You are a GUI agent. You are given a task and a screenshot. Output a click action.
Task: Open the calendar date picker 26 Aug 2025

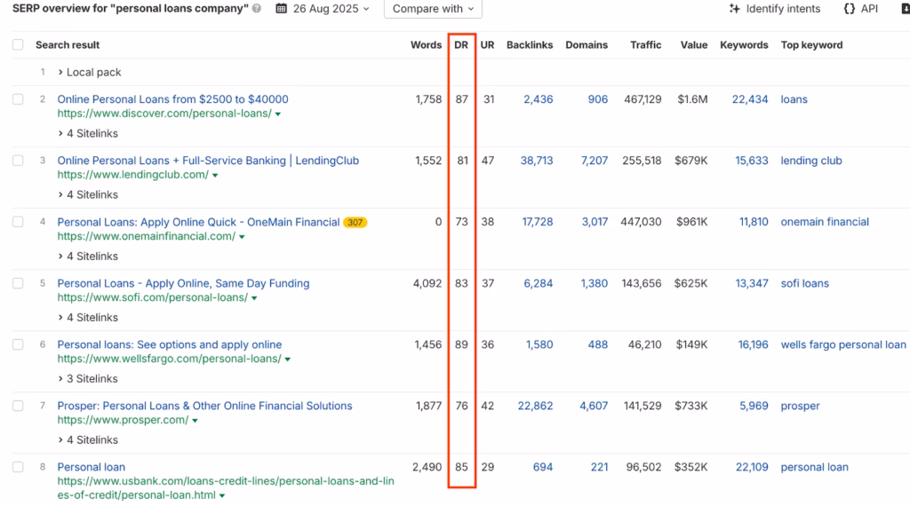tap(282, 9)
